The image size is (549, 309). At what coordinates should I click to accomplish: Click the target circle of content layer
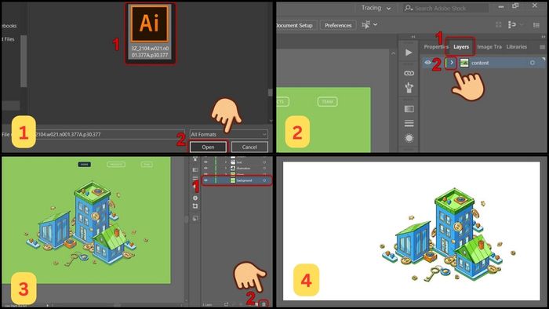pyautogui.click(x=533, y=63)
